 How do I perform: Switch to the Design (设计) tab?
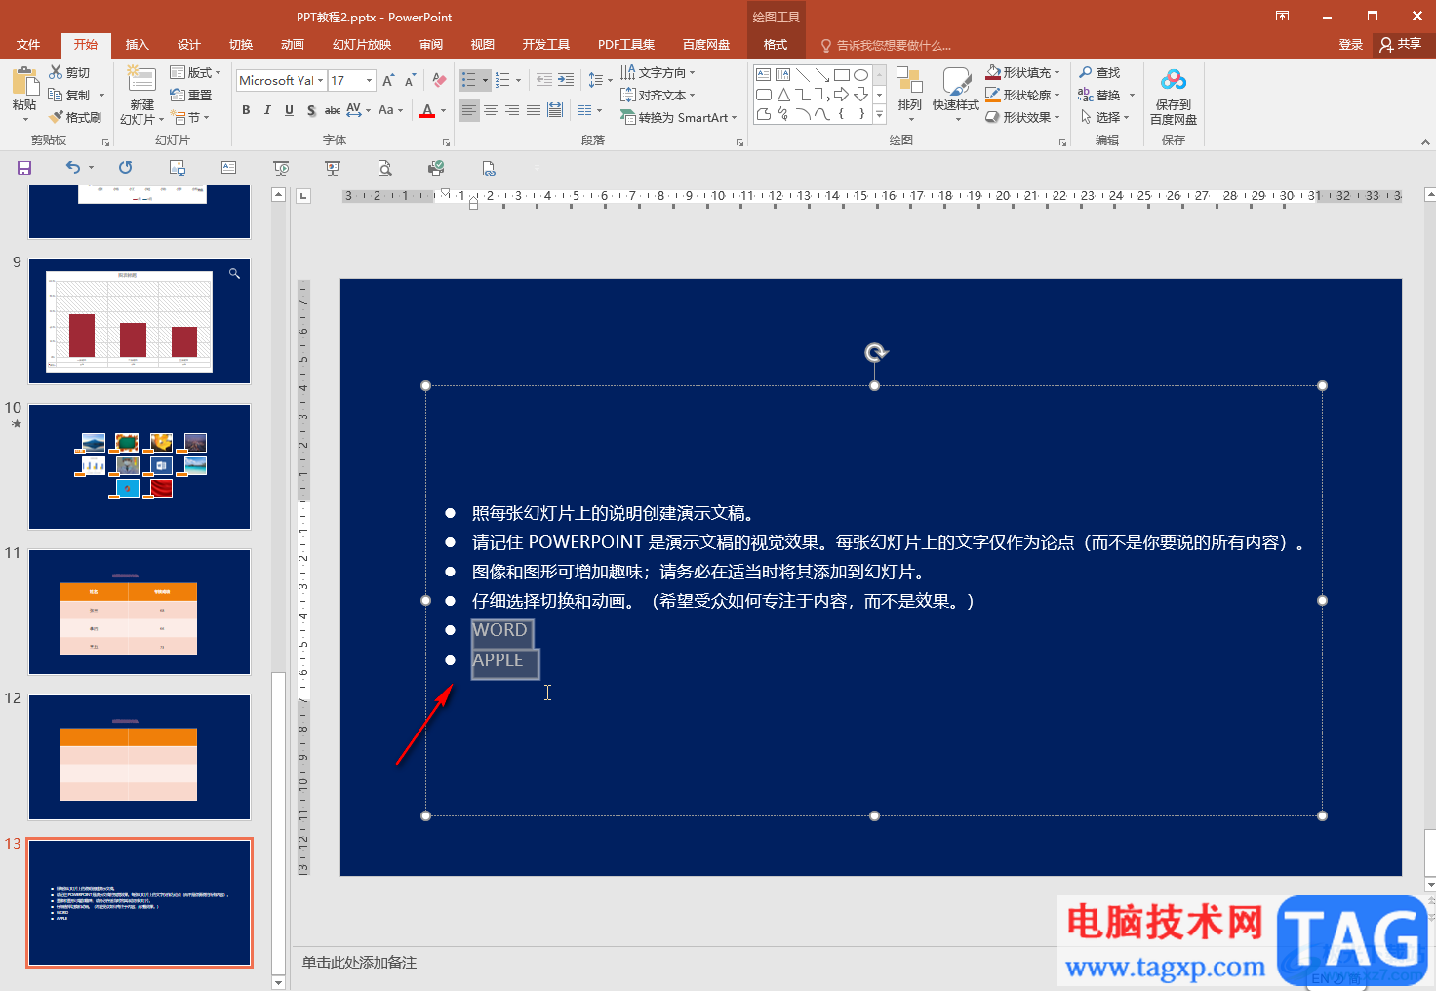point(188,45)
